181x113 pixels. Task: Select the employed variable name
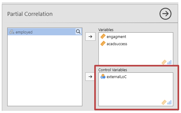coord(24,32)
